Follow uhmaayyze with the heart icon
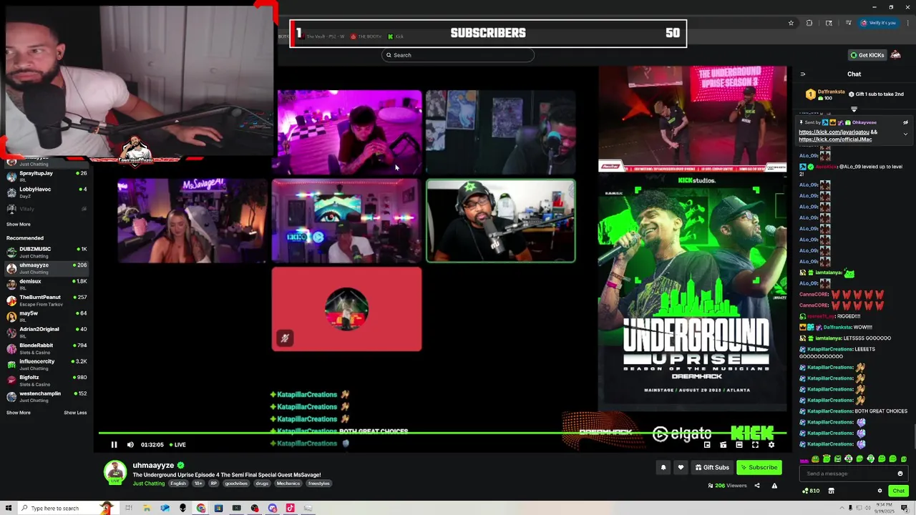Screen dimensions: 916x515 click(x=681, y=468)
